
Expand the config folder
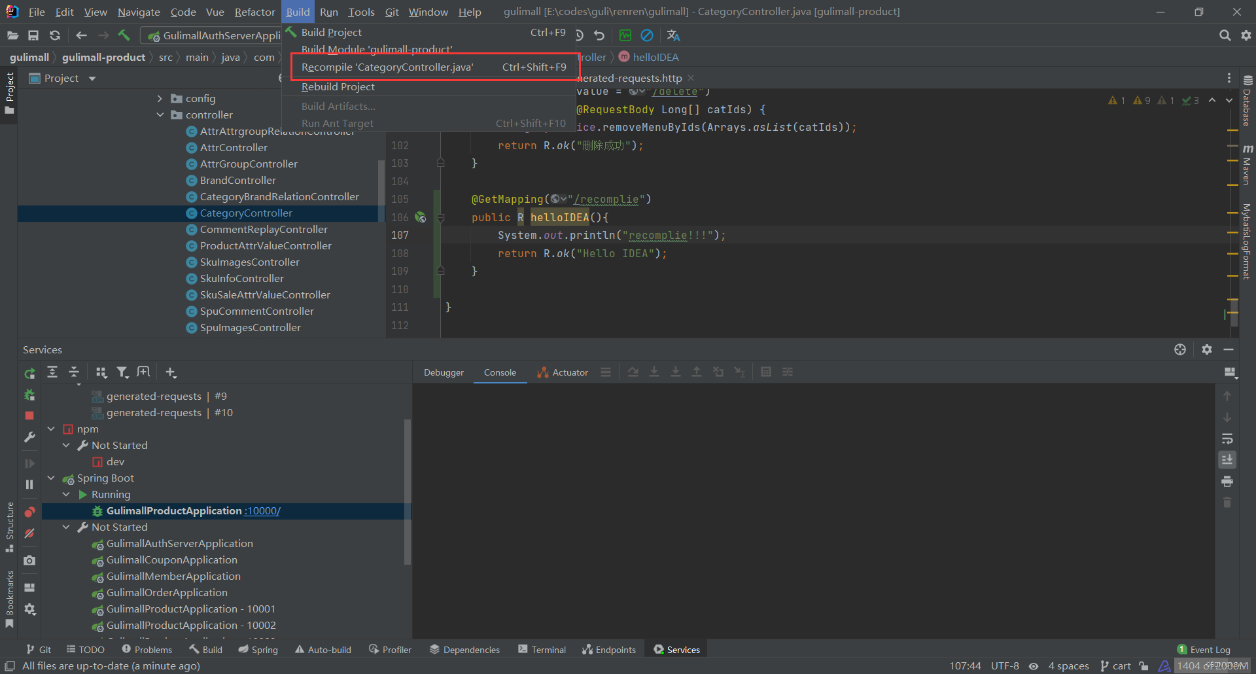pos(160,98)
